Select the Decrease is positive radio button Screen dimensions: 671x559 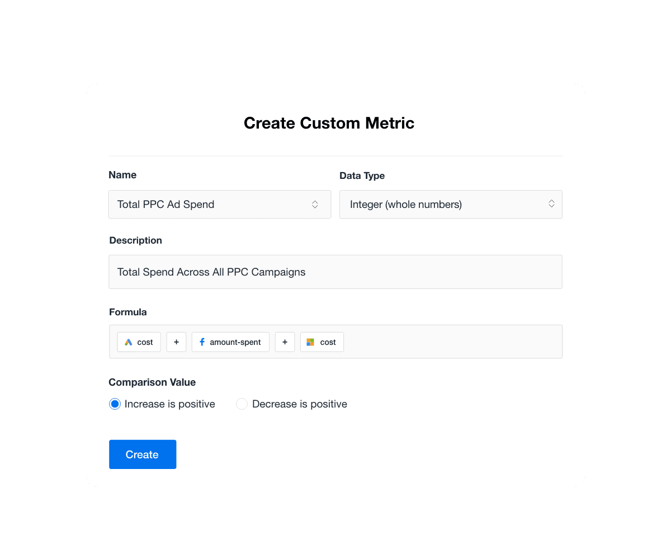242,404
